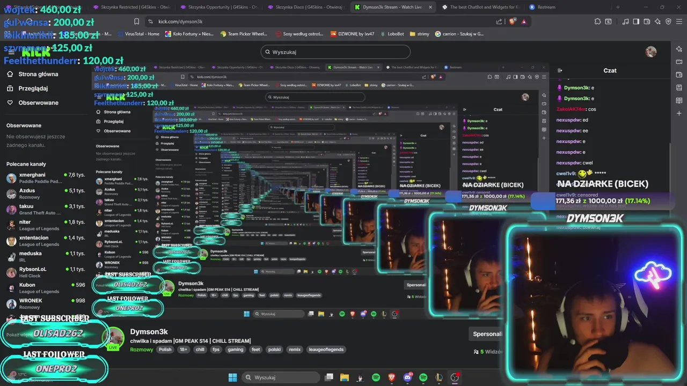The image size is (687, 386).
Task: Collapse the chat panel arrow icon
Action: 560,70
